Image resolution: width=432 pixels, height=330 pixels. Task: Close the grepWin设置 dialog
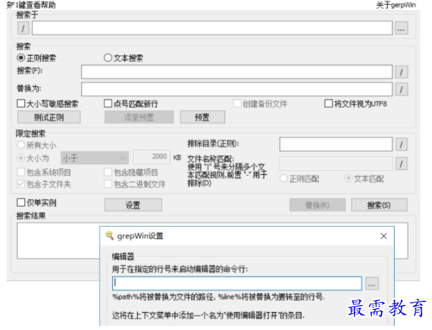click(384, 236)
